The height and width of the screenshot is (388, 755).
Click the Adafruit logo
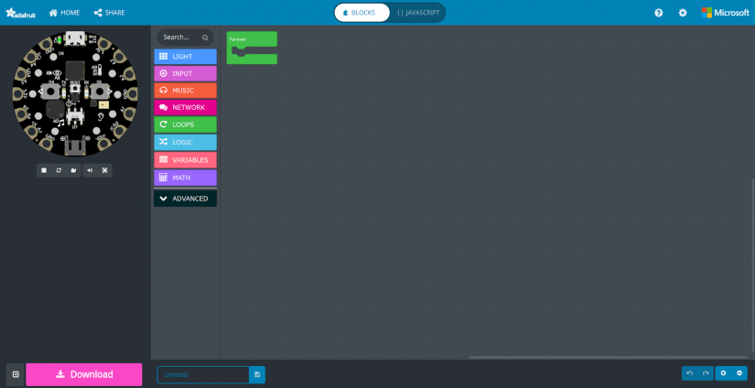point(21,13)
